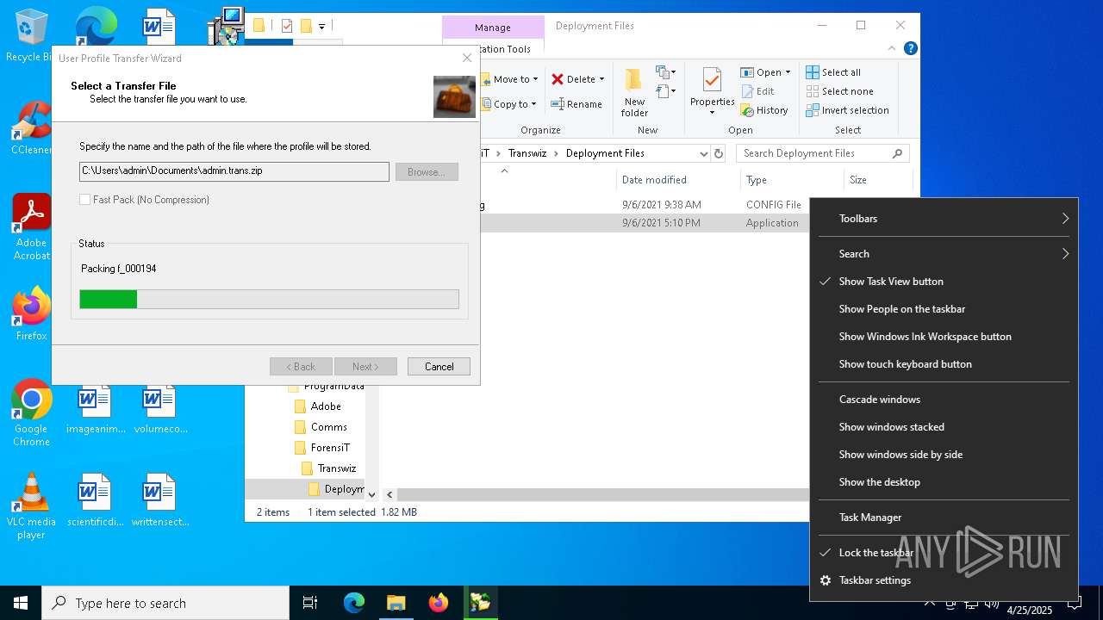Choose Show the desktop menu entry
The width and height of the screenshot is (1103, 620).
(x=944, y=482)
